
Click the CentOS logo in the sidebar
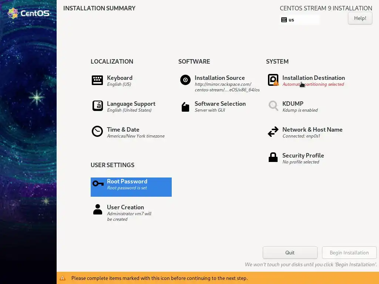point(28,13)
